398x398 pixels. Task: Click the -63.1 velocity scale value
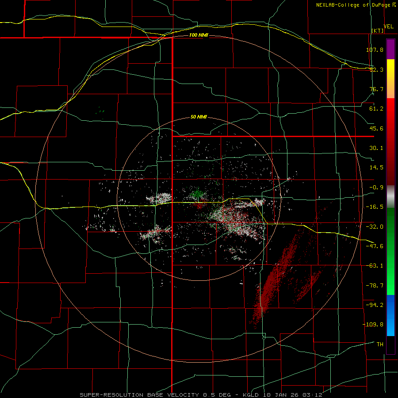375,266
